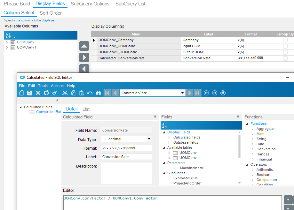Expand the Arithmetic operators node
The width and height of the screenshot is (294, 210).
pos(252,169)
